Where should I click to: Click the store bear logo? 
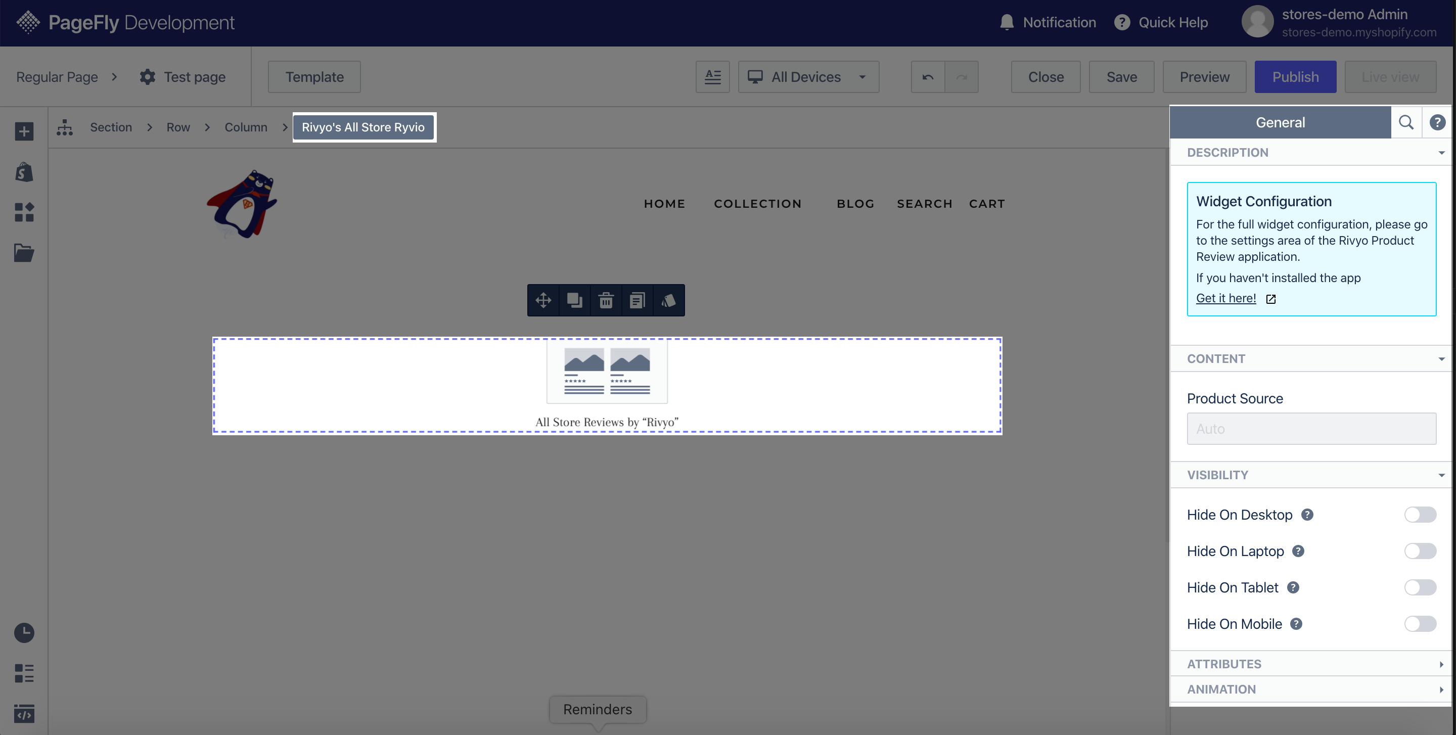point(243,204)
